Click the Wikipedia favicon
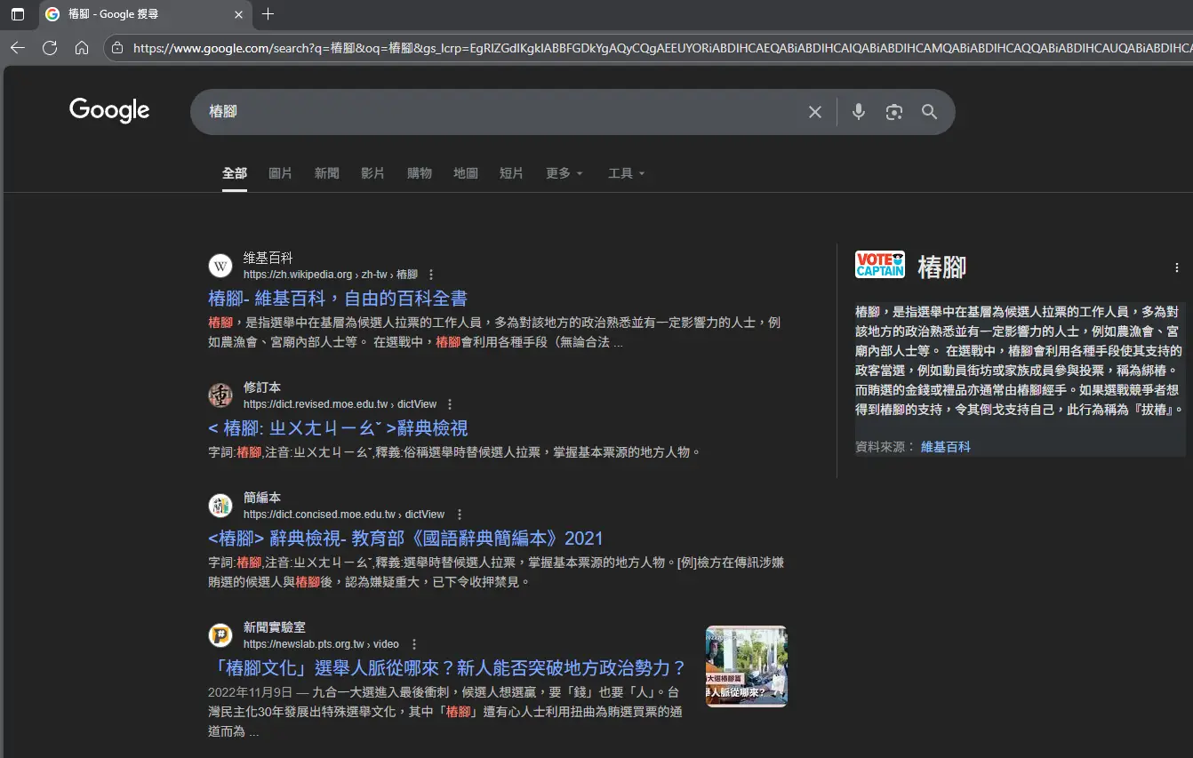The height and width of the screenshot is (758, 1193). click(x=220, y=266)
